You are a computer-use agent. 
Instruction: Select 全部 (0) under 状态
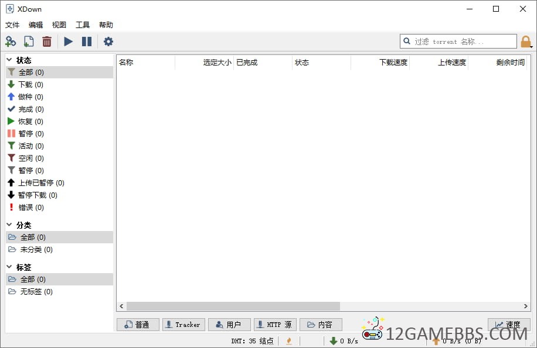[60, 72]
